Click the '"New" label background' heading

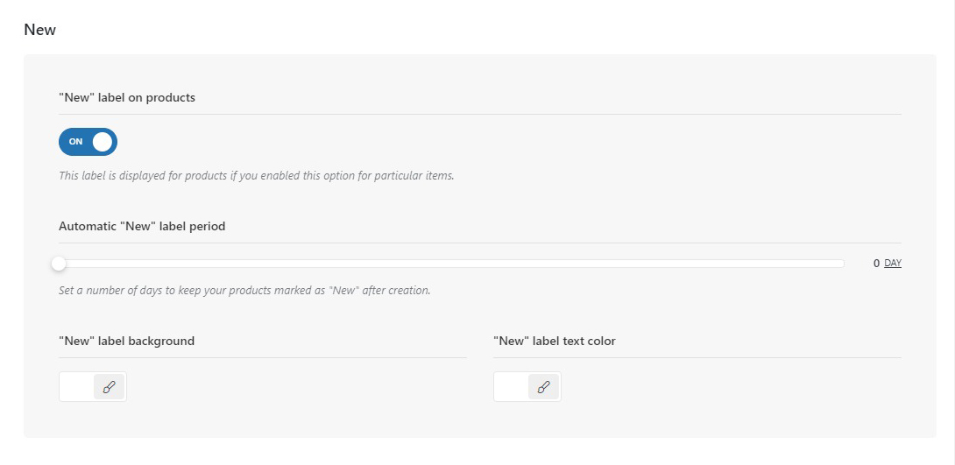pyautogui.click(x=126, y=341)
